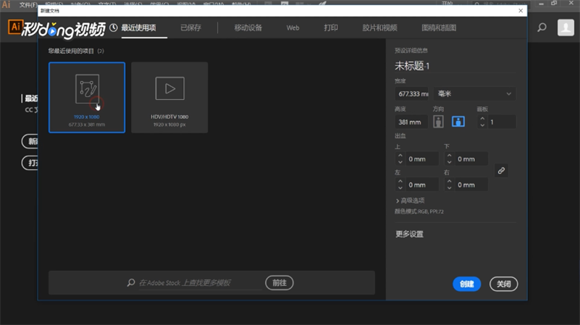This screenshot has width=580, height=325.
Task: Decrease the artboard count stepper
Action: click(x=482, y=125)
